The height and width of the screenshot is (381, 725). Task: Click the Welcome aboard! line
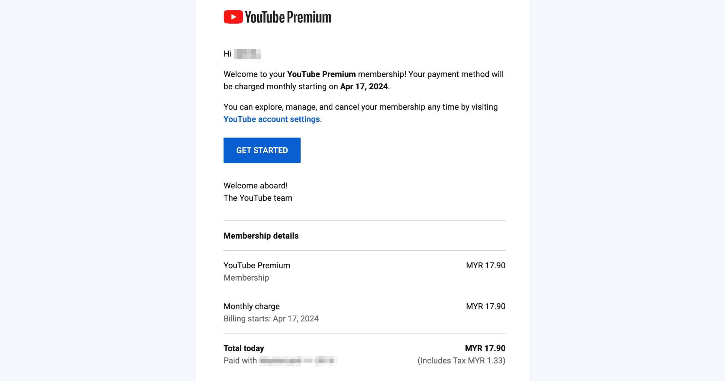[256, 186]
